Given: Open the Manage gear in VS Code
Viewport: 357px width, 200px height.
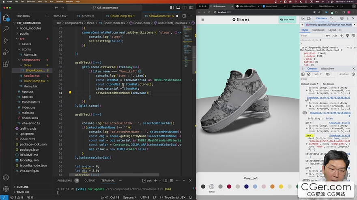Looking at the screenshot, I should coord(6,189).
